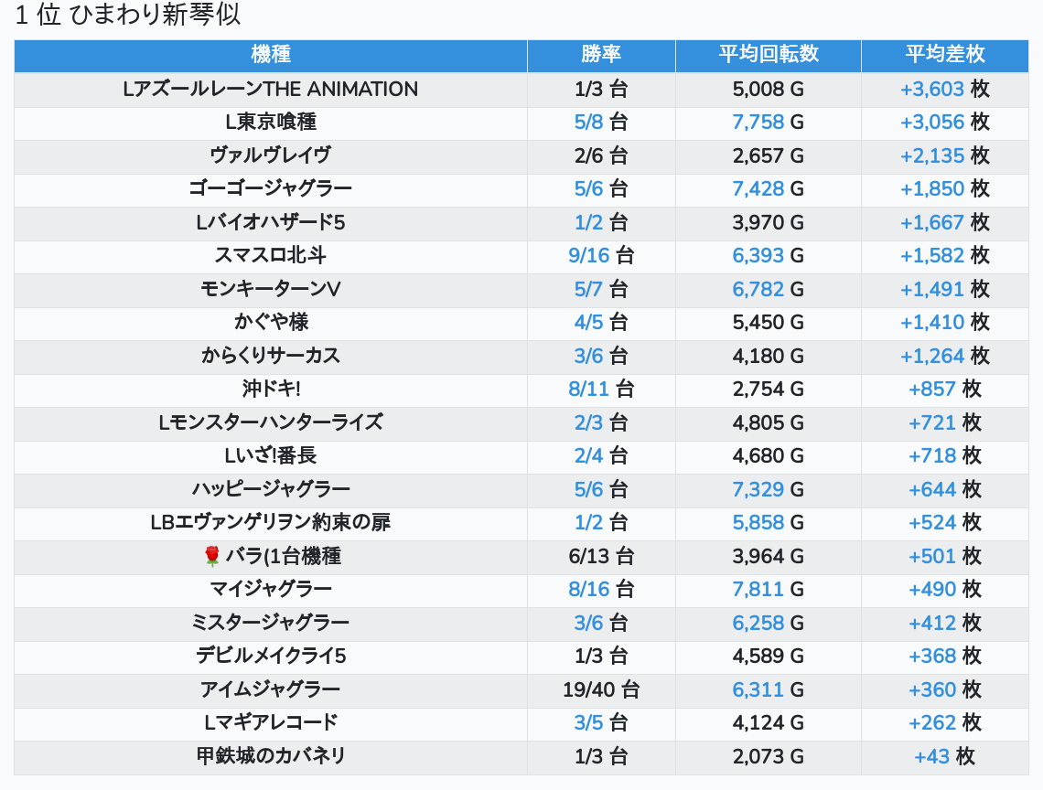Click the 5/8 win rate for L東京喰種
Image resolution: width=1043 pixels, height=790 pixels.
[589, 123]
